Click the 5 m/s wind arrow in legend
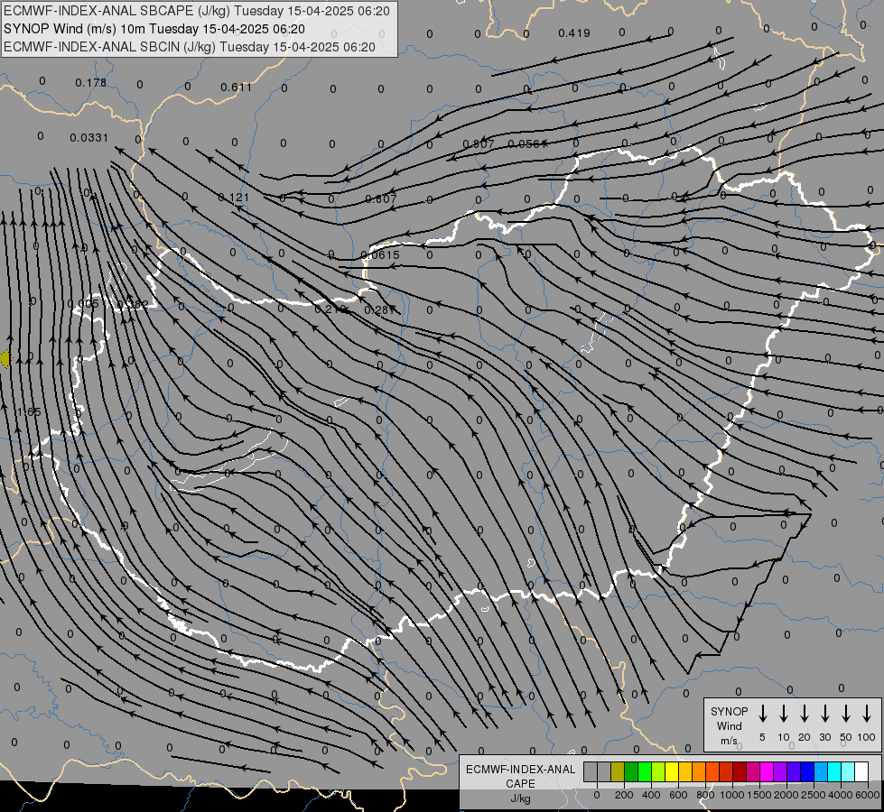 point(762,714)
